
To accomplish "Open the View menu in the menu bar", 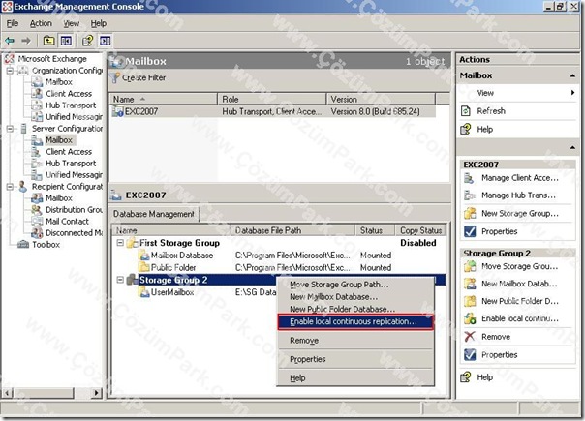I will 72,23.
